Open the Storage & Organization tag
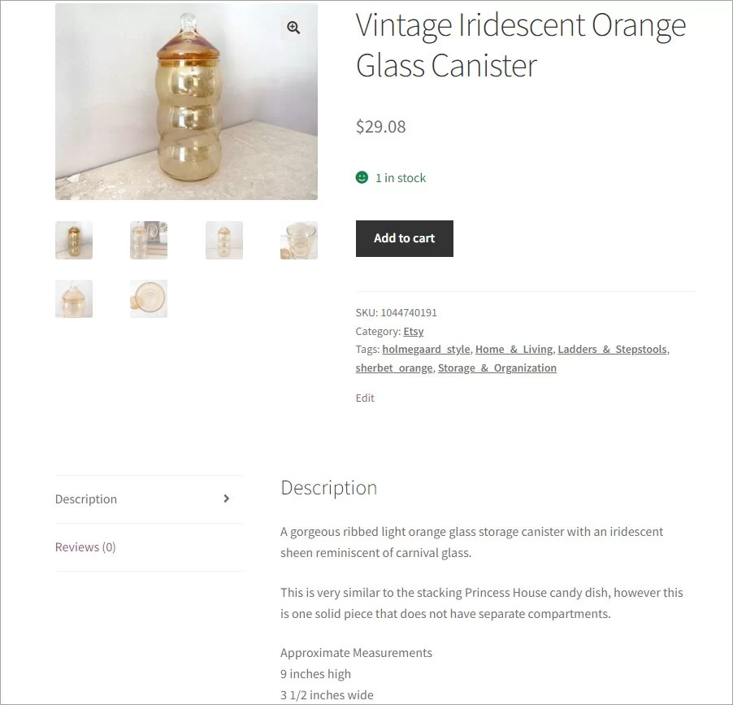 tap(497, 368)
